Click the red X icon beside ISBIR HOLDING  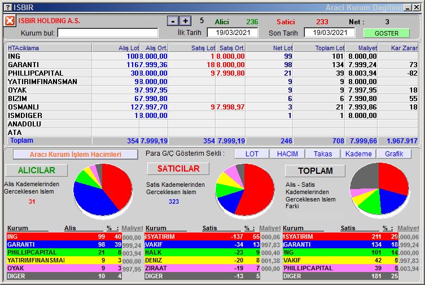pyautogui.click(x=10, y=20)
